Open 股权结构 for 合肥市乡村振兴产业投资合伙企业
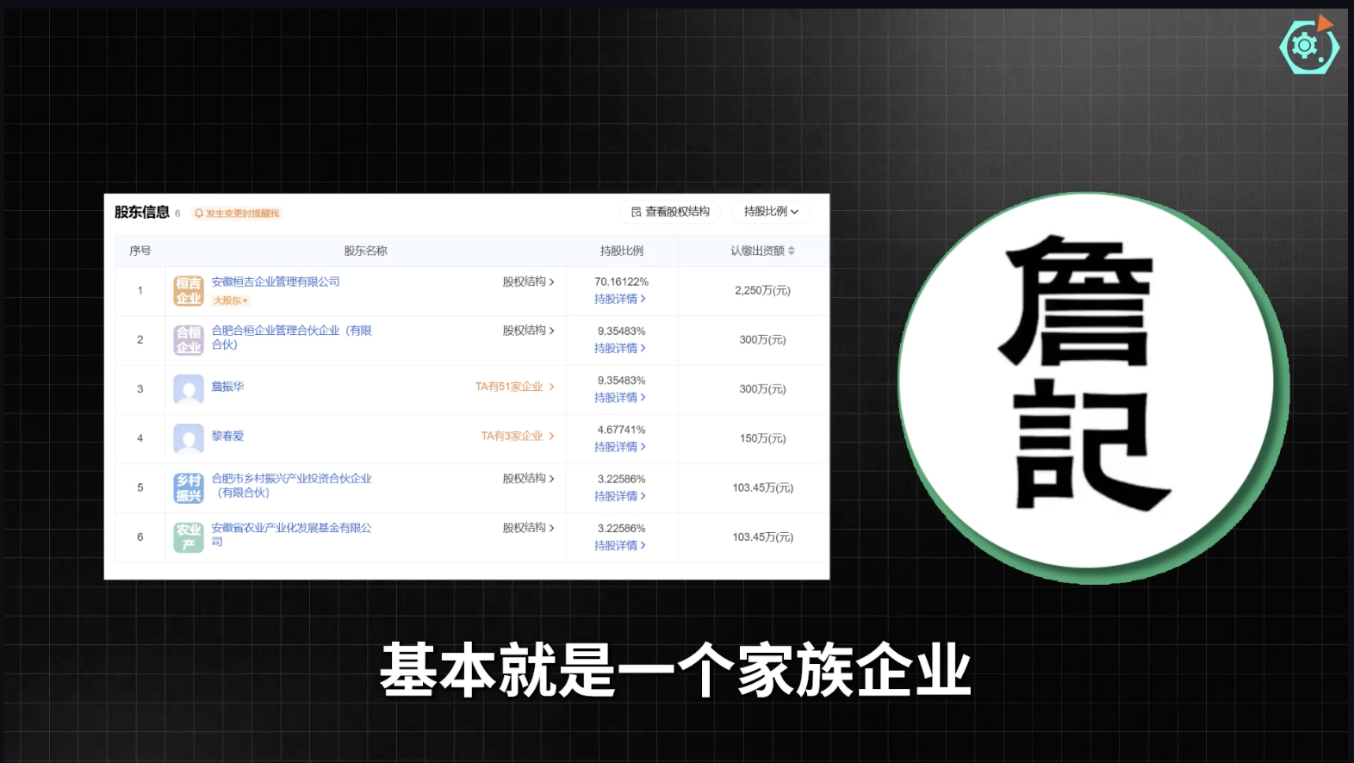Image resolution: width=1354 pixels, height=763 pixels. click(x=528, y=479)
